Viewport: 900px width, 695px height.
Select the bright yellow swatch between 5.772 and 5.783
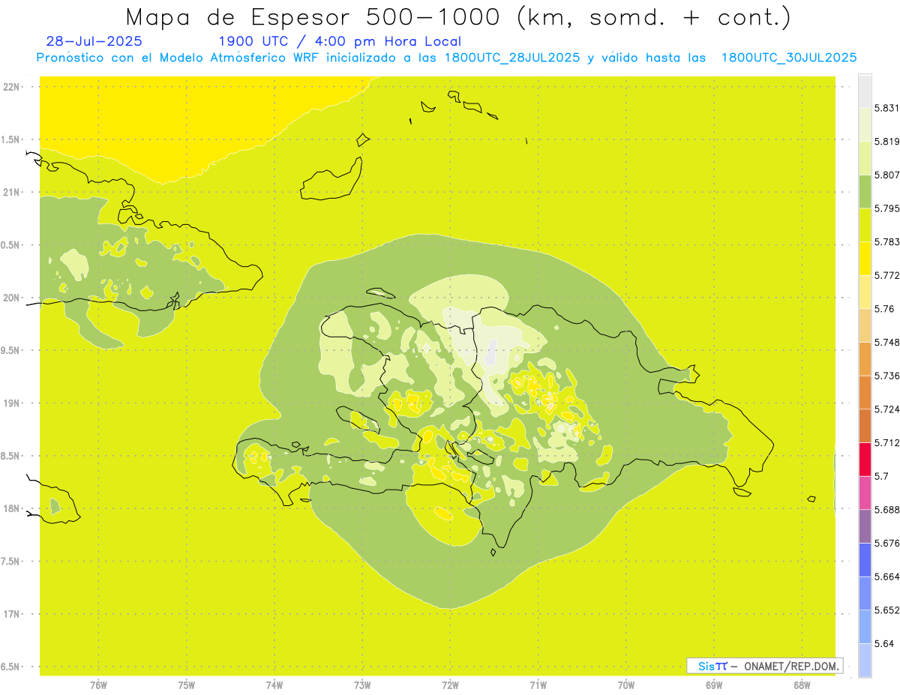pyautogui.click(x=865, y=259)
